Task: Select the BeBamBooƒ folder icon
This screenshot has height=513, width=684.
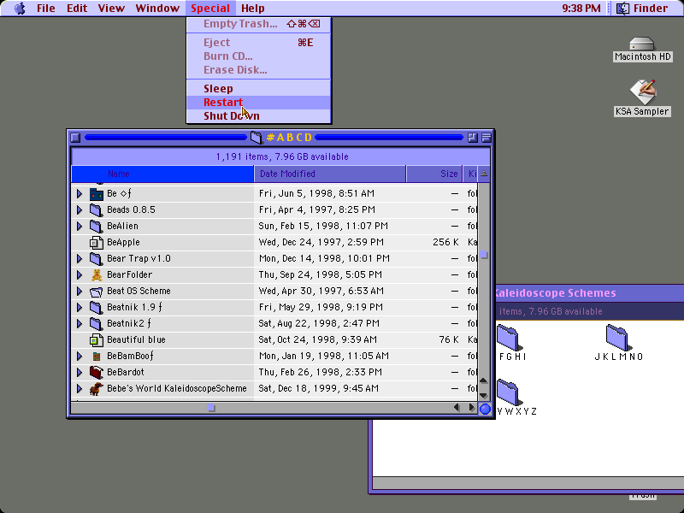Action: [97, 356]
